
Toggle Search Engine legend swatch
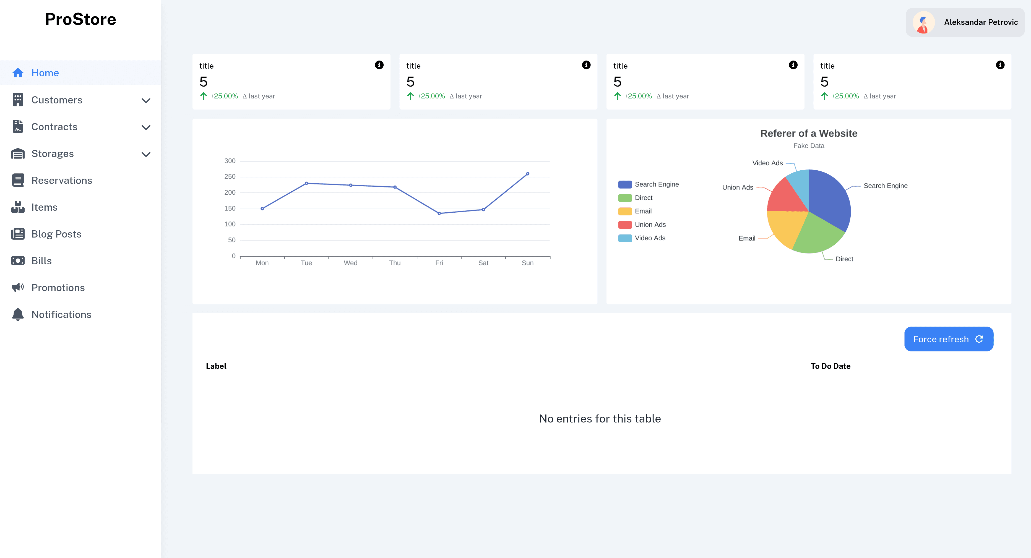[x=625, y=184]
